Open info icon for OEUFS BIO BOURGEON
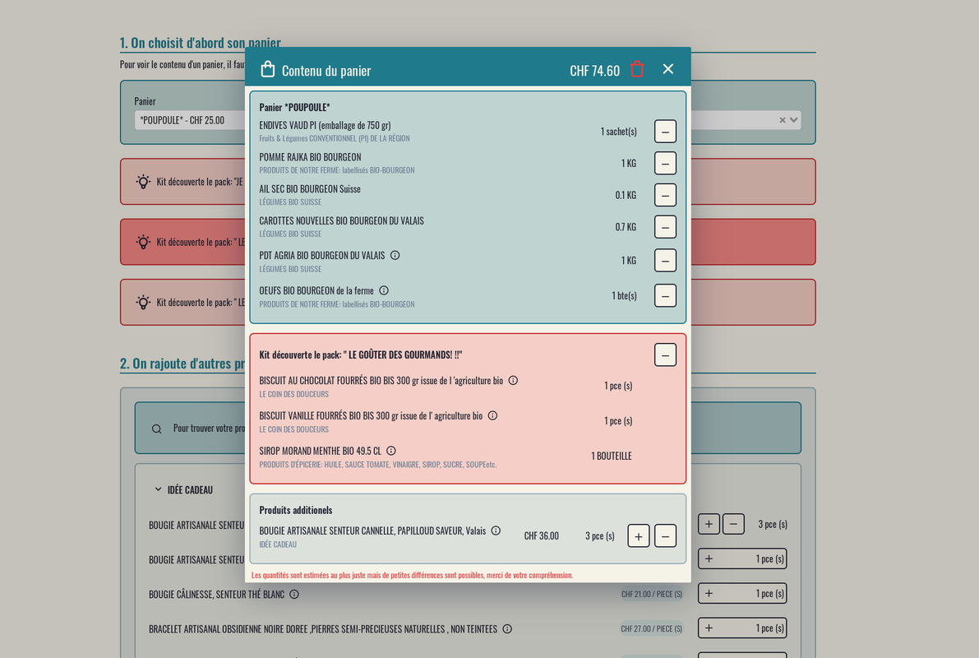The width and height of the screenshot is (979, 658). (x=384, y=290)
